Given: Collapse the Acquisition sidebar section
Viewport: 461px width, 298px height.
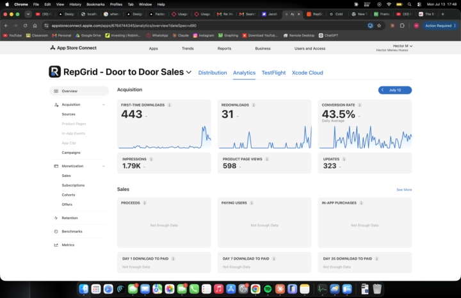Looking at the screenshot, I should (104, 104).
